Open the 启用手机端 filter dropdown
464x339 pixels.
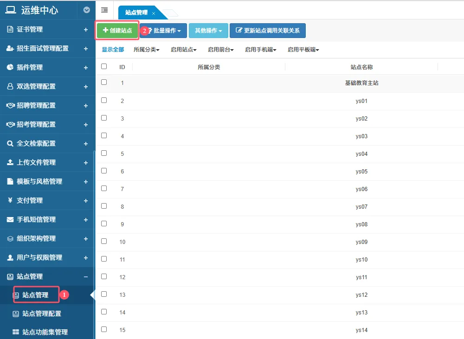[261, 50]
